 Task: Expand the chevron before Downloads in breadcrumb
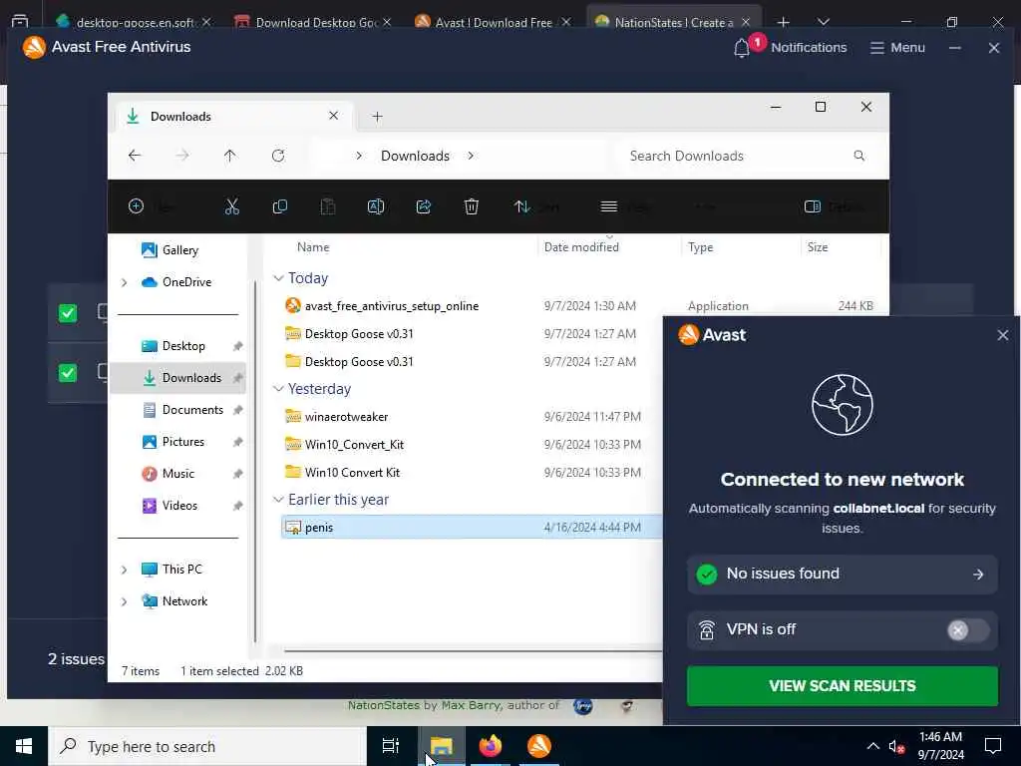click(359, 156)
